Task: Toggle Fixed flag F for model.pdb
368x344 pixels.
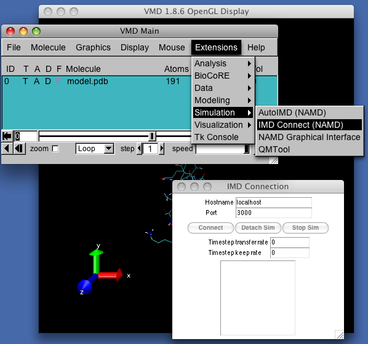Action: pos(58,81)
